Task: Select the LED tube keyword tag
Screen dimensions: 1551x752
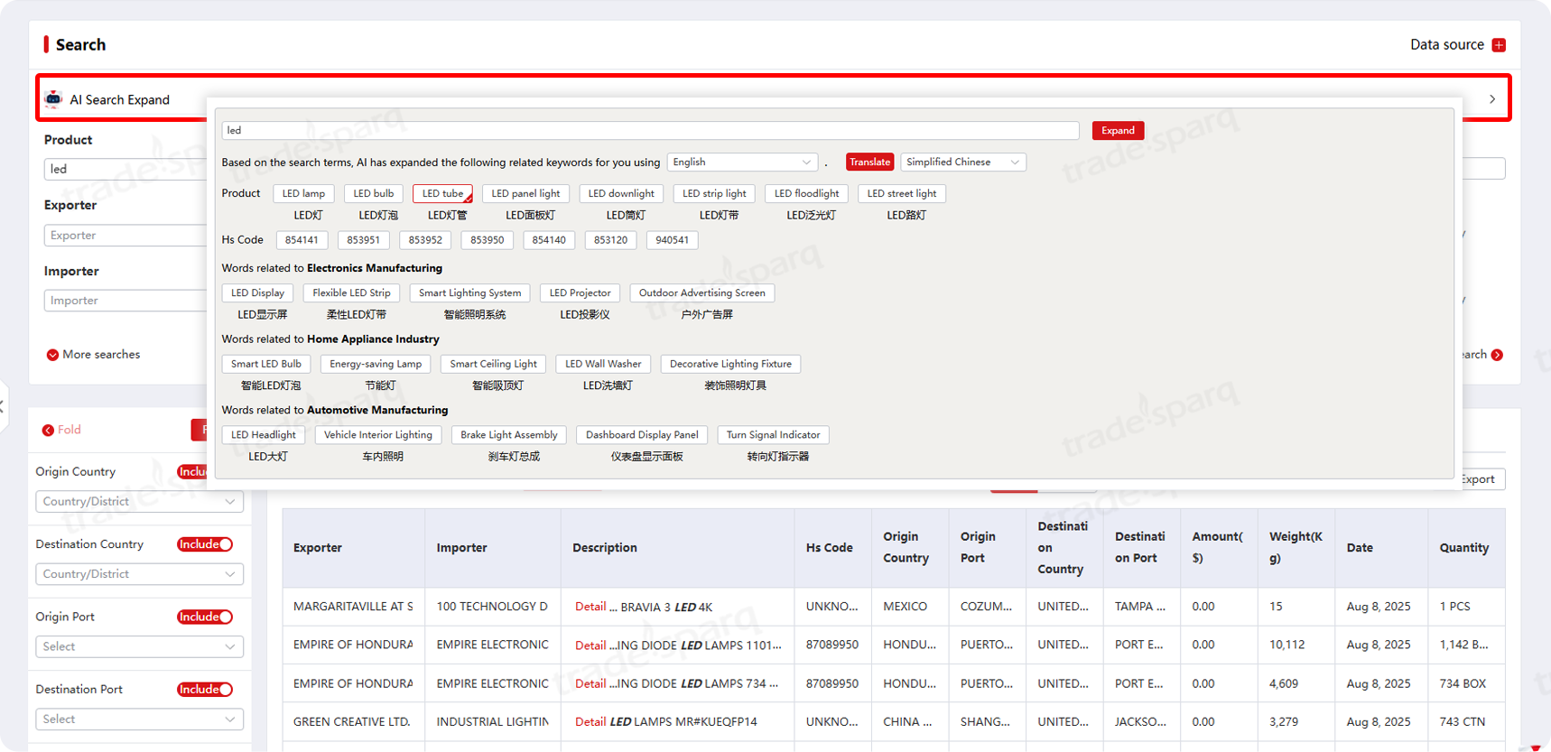Action: (x=442, y=194)
